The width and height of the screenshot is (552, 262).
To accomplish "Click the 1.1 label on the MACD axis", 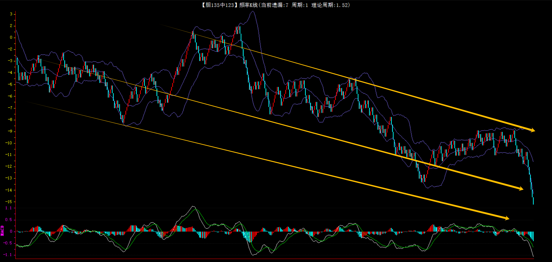I will 8,208.
